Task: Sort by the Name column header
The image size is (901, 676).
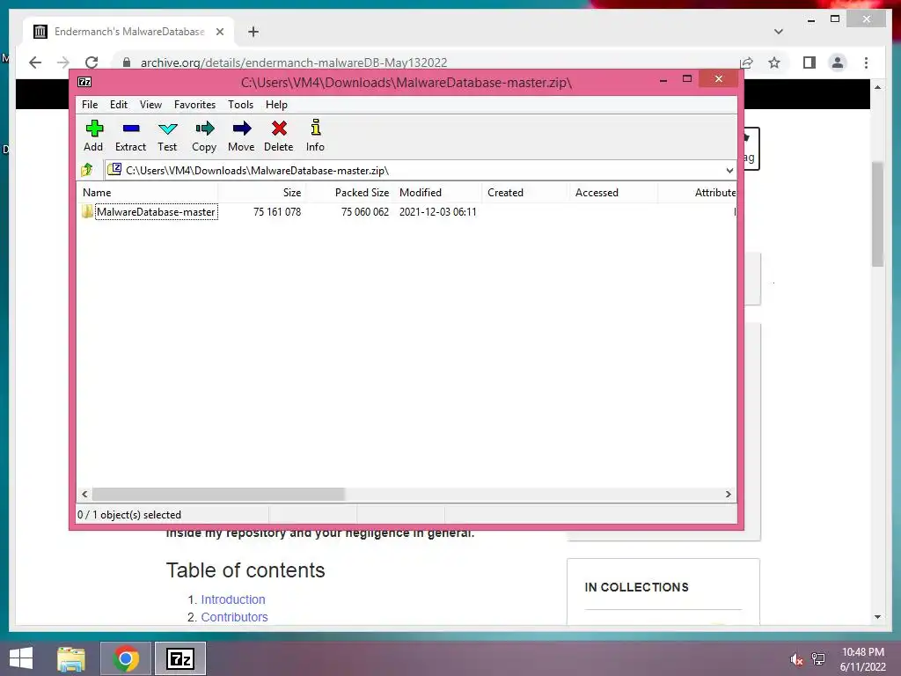Action: [148, 193]
